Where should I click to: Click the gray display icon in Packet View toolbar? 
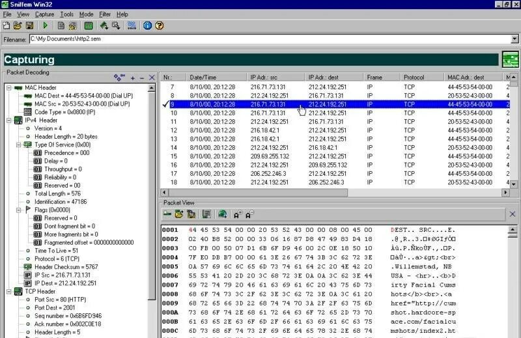point(206,214)
